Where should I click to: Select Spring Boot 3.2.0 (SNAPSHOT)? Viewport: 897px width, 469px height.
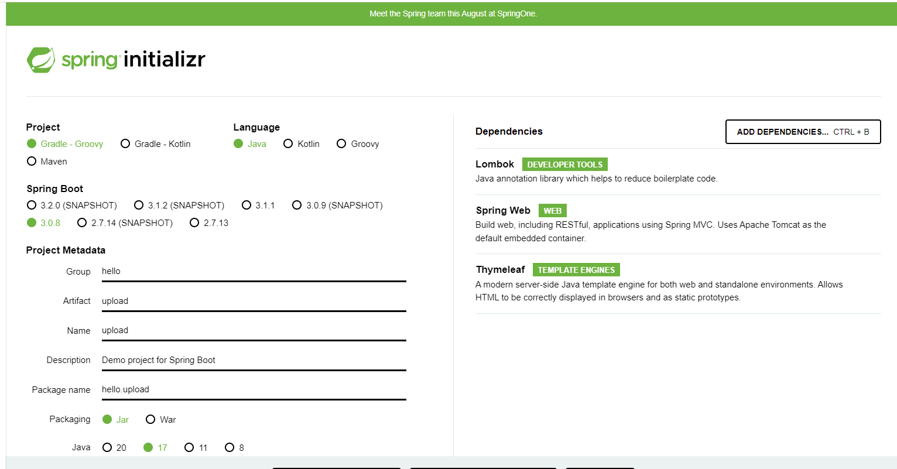72,206
